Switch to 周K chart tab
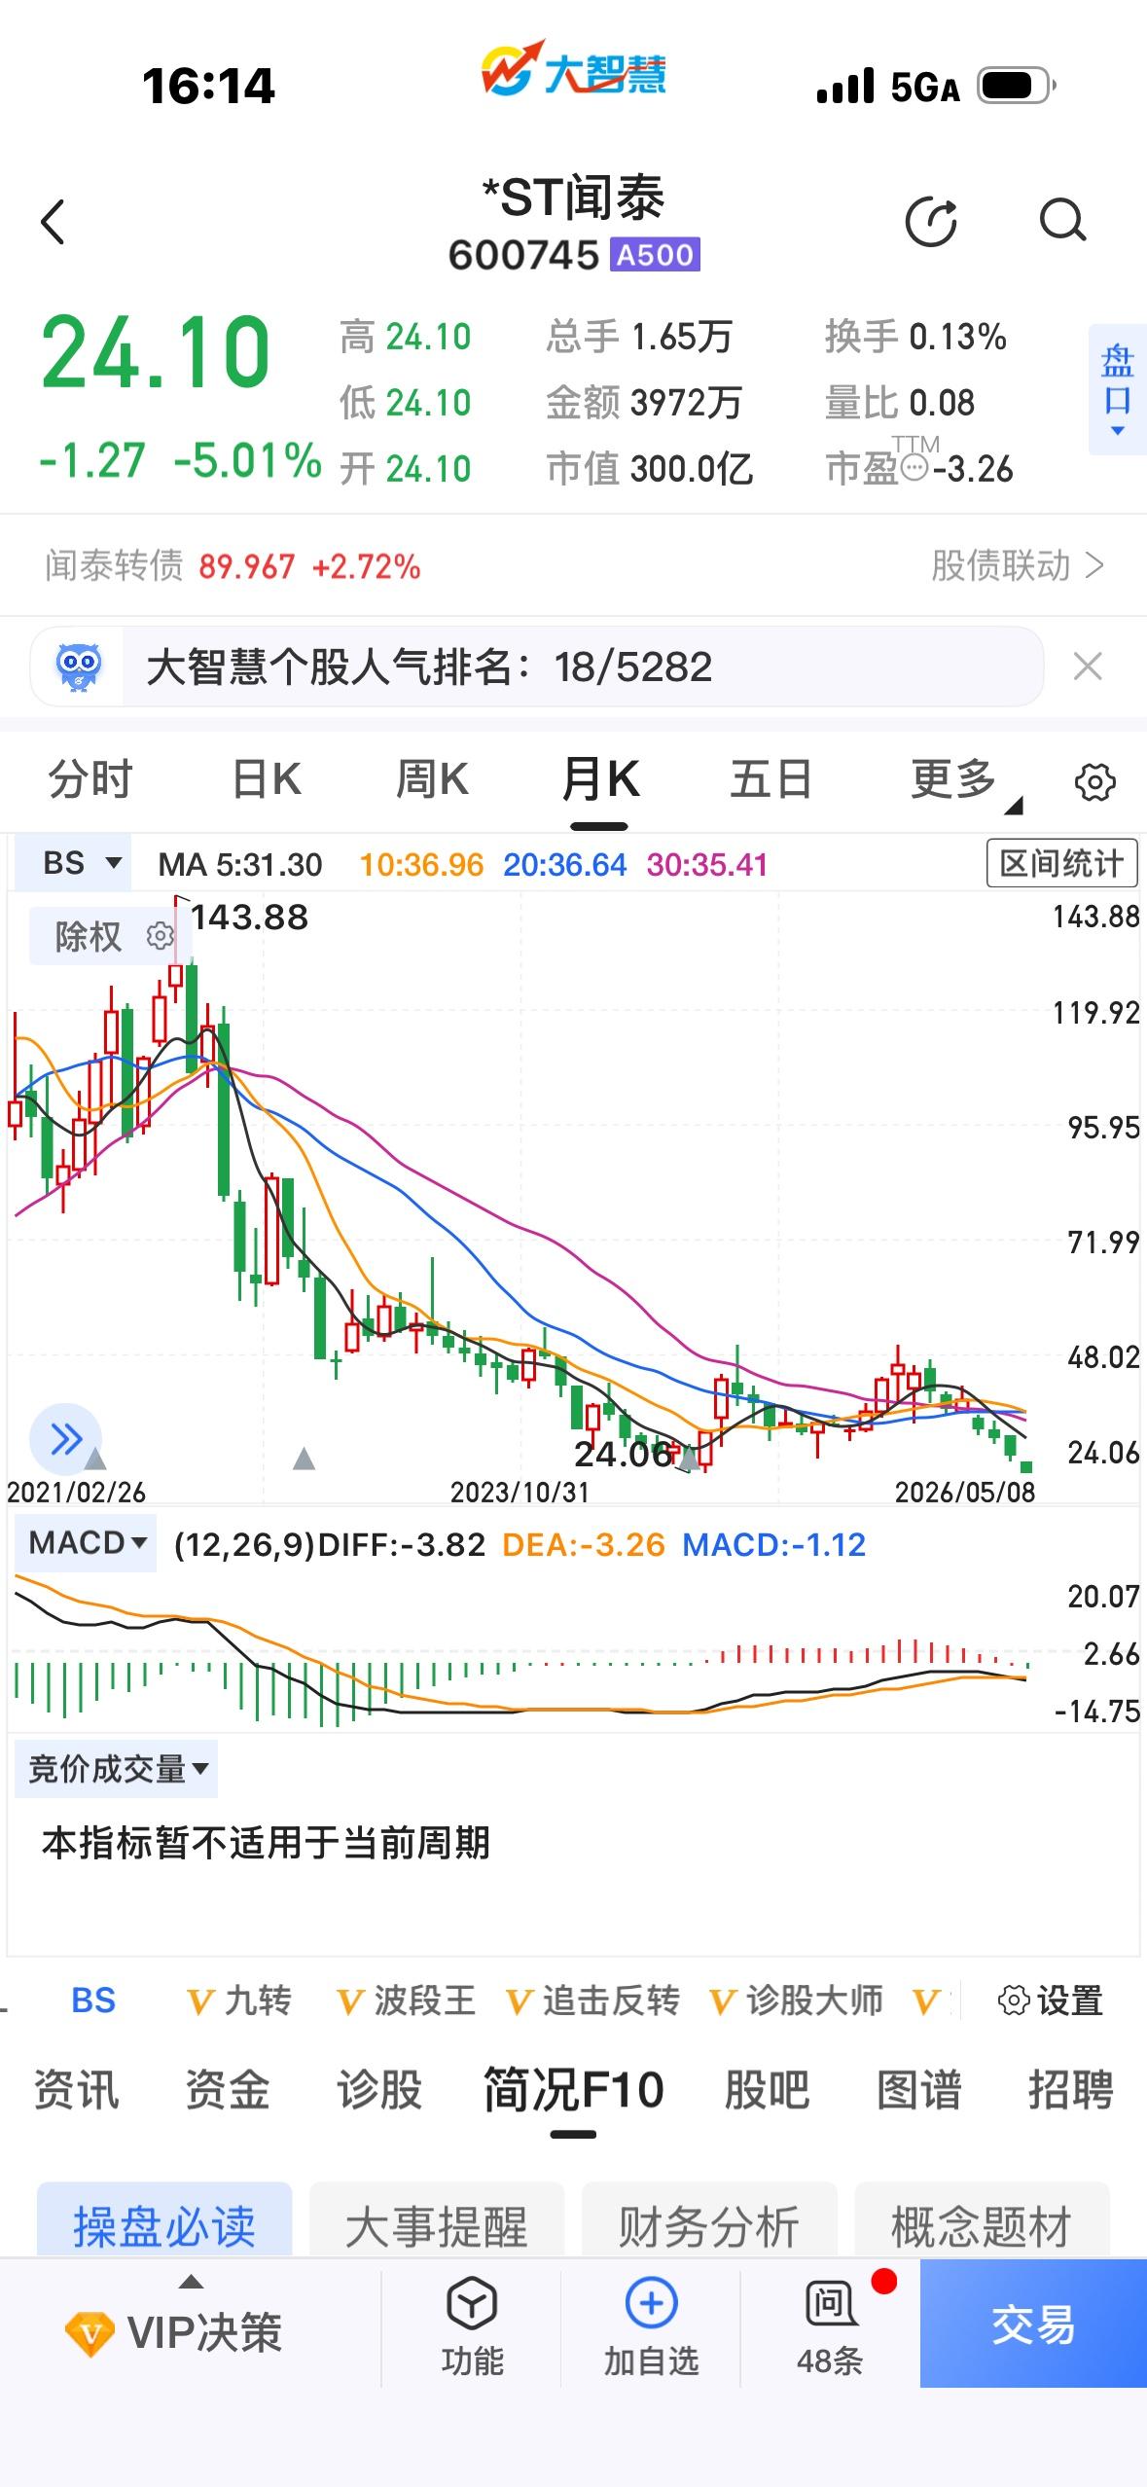The image size is (1147, 2487). coord(432,780)
